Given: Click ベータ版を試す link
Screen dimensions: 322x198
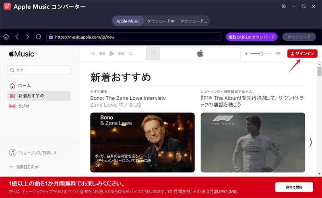Looking at the screenshot, I should (x=23, y=167).
